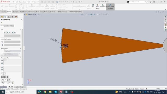Viewport: 167px width, 94px height.
Task: Insert the counterbore symbol in dimension text
Action: pyautogui.click(x=7, y=83)
